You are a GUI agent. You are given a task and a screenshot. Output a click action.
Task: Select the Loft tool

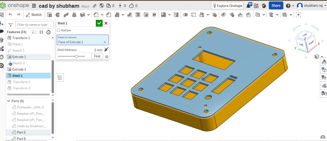click(74, 15)
